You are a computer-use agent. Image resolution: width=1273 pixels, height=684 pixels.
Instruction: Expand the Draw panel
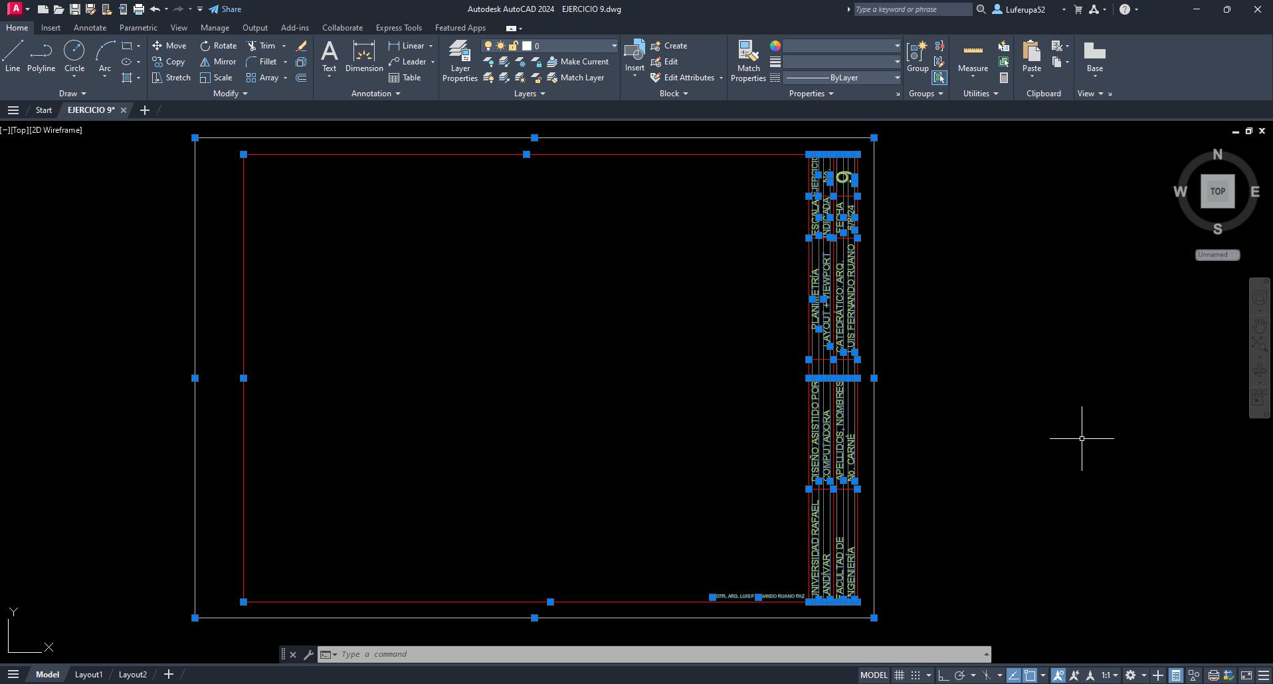click(x=72, y=94)
